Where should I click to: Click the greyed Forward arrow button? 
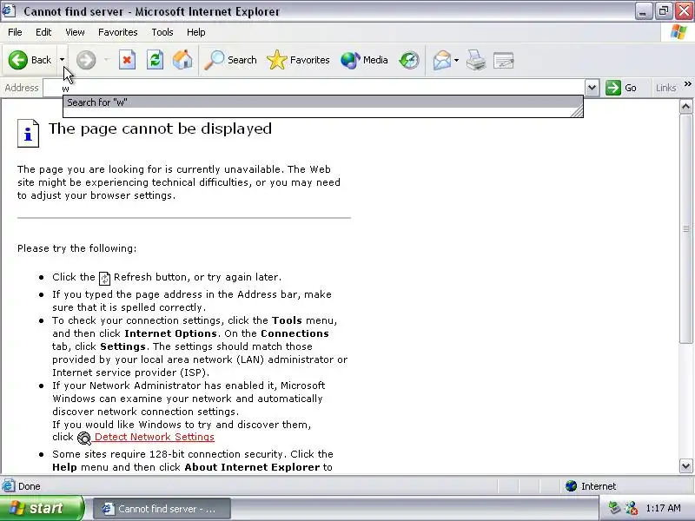[86, 60]
